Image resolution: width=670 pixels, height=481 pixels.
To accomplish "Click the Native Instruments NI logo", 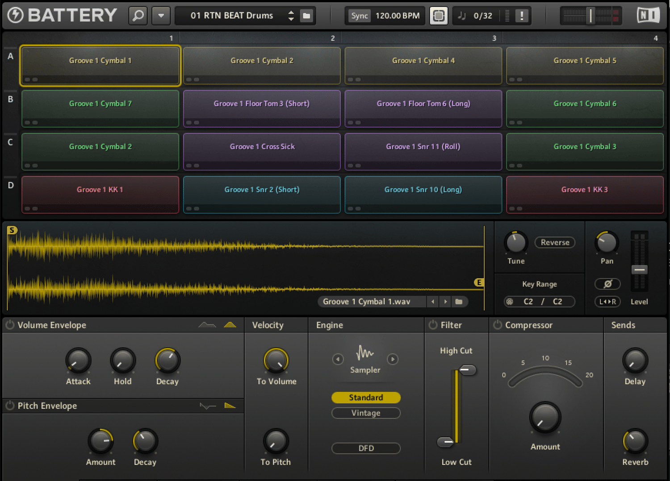I will [648, 16].
